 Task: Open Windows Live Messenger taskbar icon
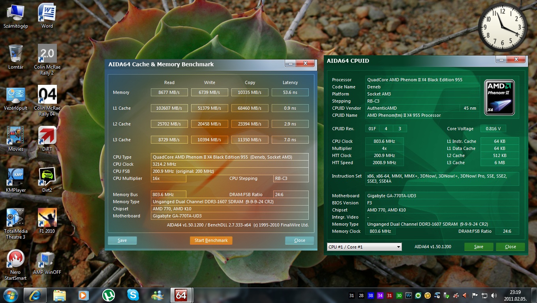click(158, 295)
